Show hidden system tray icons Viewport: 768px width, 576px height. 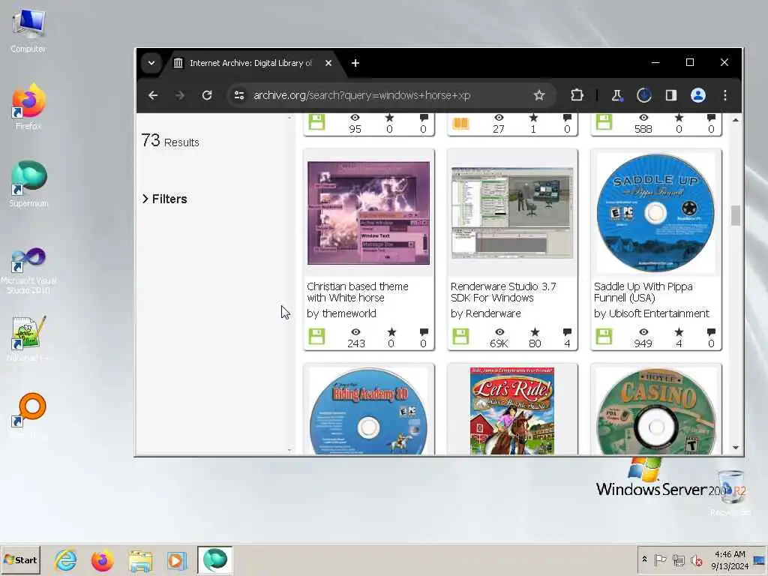coord(644,559)
